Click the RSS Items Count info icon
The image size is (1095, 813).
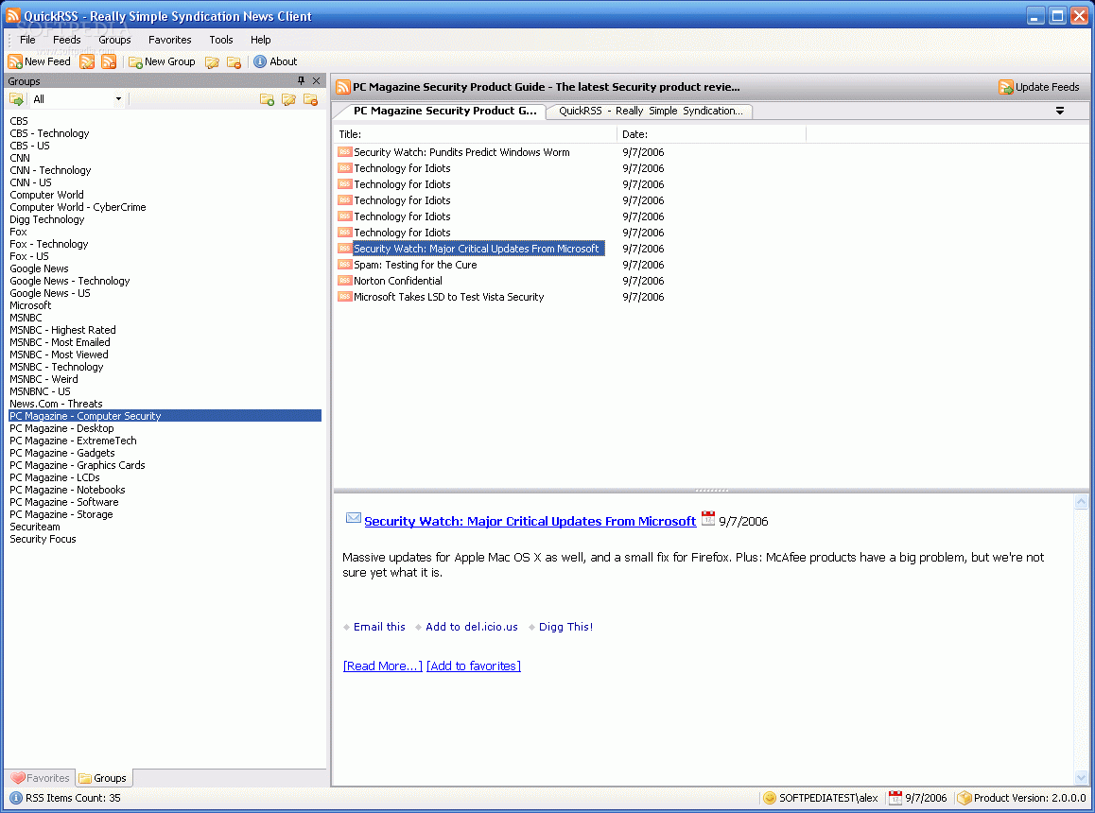pos(16,798)
